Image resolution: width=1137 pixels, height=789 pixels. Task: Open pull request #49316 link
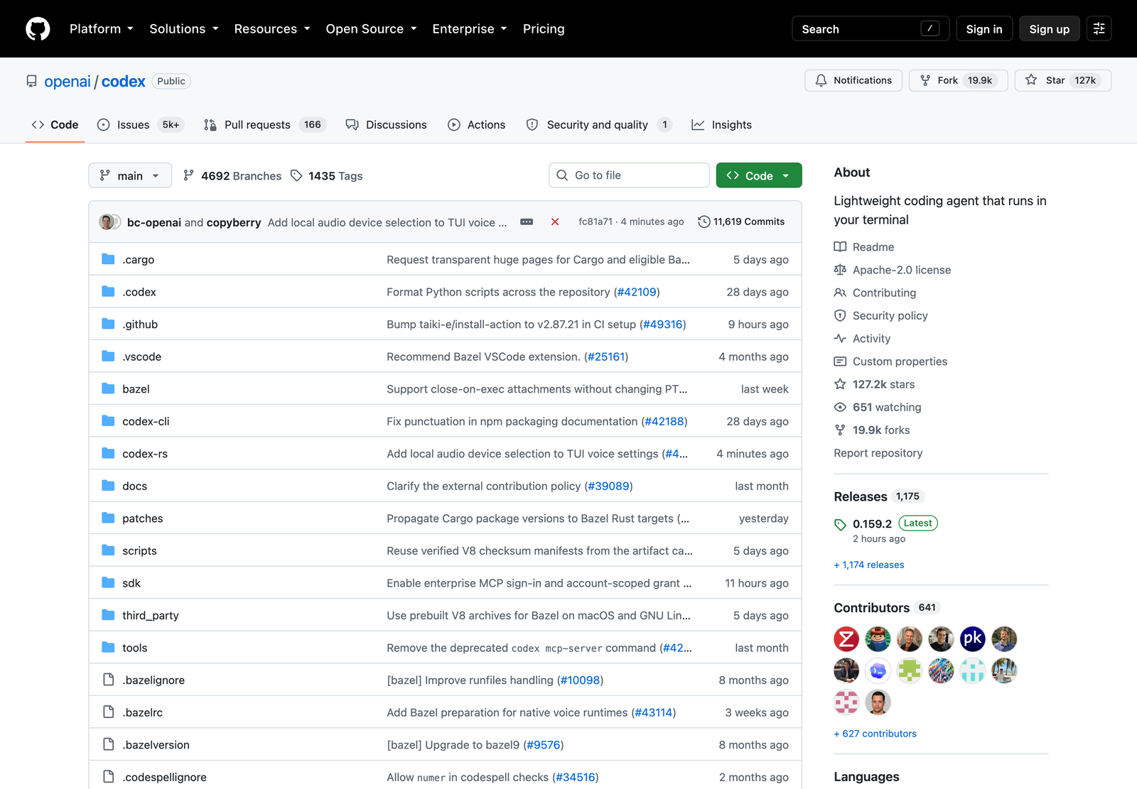[663, 325]
